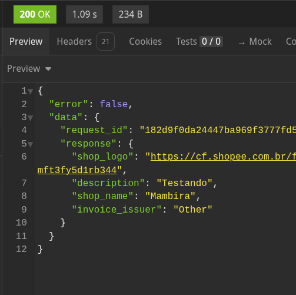Click line number 12 in the gutter

point(21,249)
